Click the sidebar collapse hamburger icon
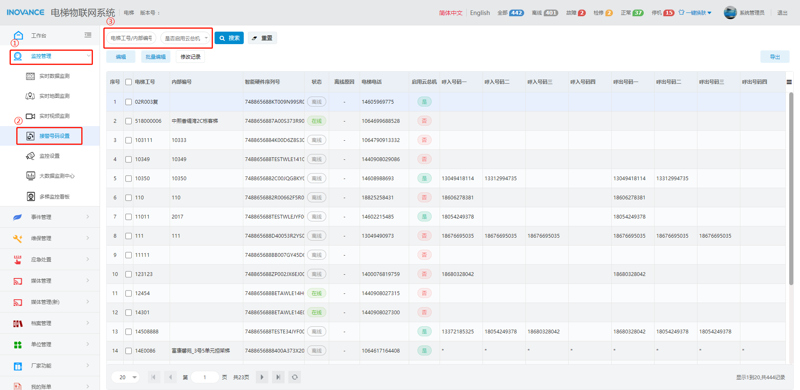The width and height of the screenshot is (800, 390). click(87, 35)
